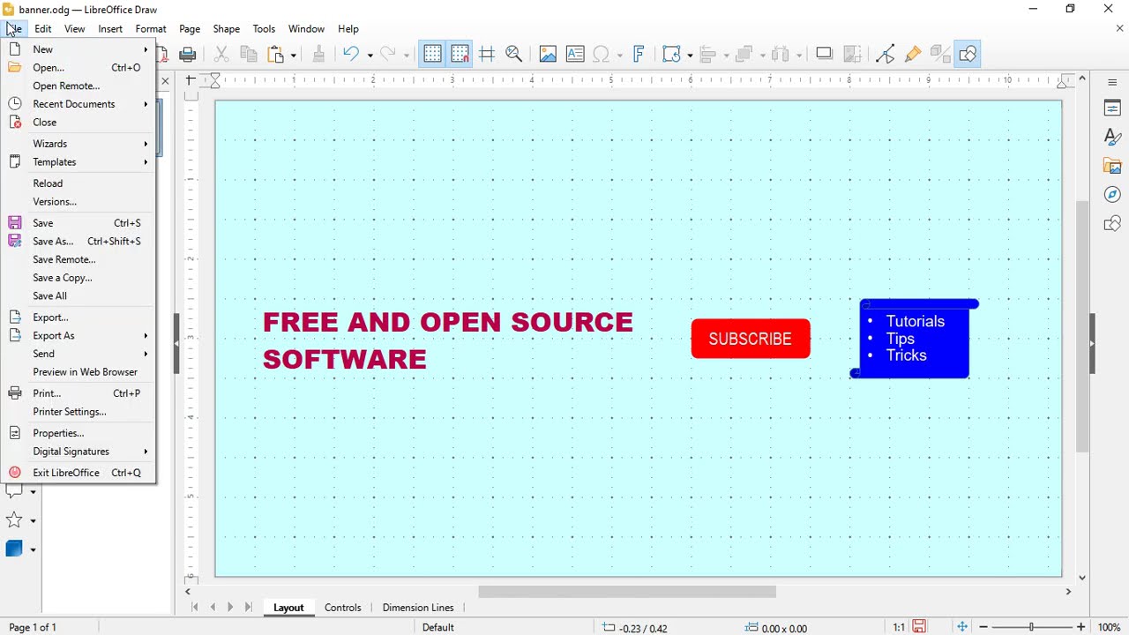This screenshot has width=1129, height=635.
Task: Expand the Wizards submenu
Action: (79, 144)
